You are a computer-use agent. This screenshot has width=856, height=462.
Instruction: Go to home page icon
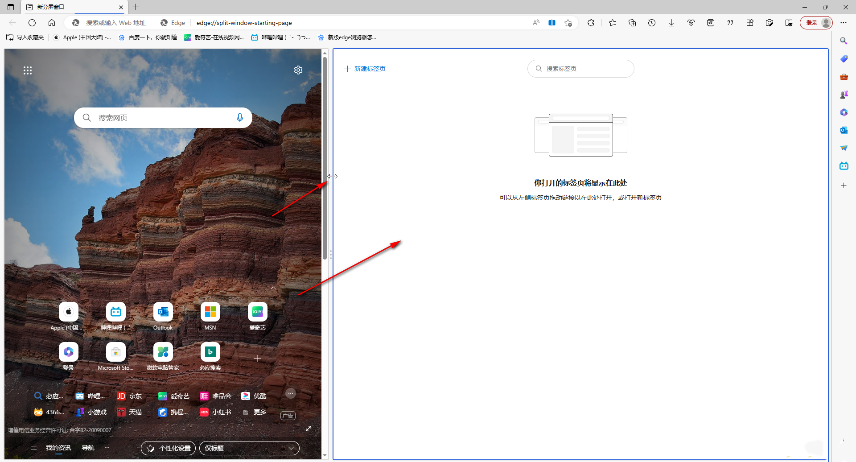click(52, 23)
